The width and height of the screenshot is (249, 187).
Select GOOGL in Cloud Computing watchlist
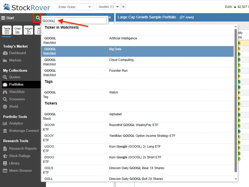tap(137, 62)
